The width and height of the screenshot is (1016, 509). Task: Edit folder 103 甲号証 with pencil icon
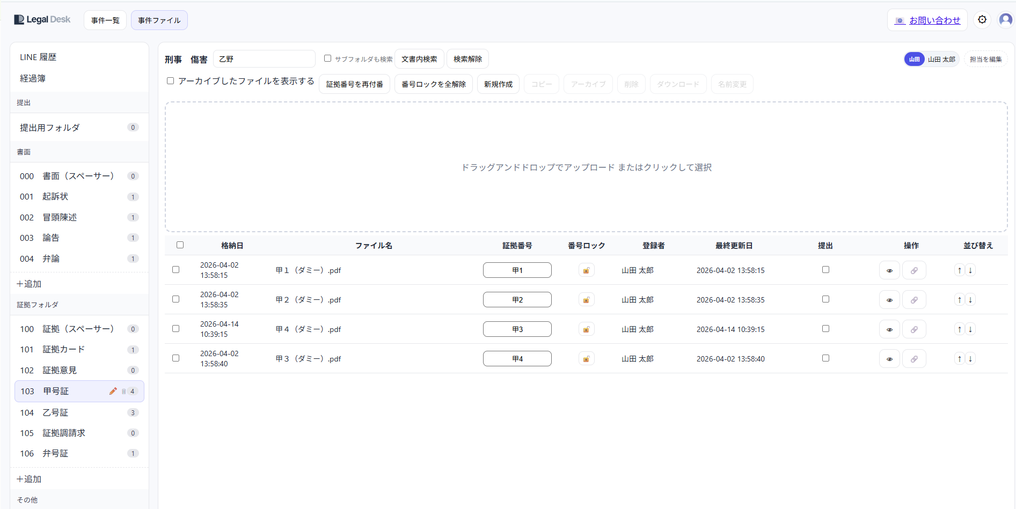click(x=113, y=391)
